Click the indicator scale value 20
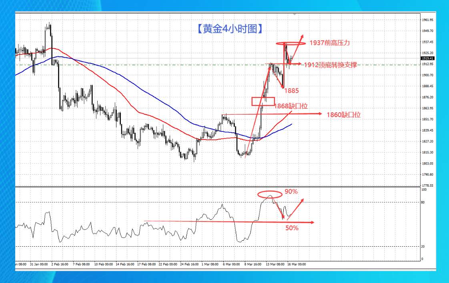This screenshot has height=283, width=449. tap(423, 247)
